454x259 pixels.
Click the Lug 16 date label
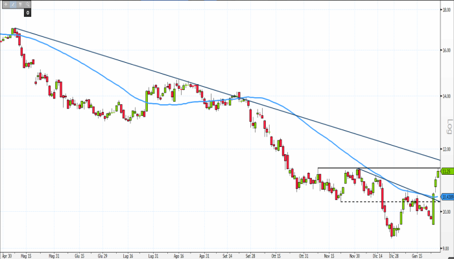(128, 256)
